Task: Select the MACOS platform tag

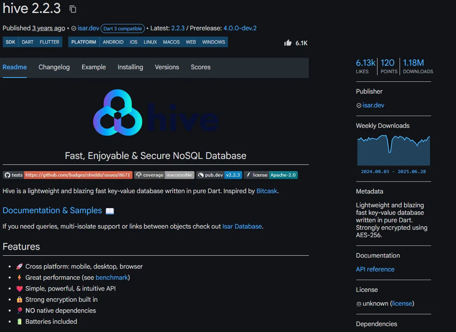Action: (x=171, y=42)
